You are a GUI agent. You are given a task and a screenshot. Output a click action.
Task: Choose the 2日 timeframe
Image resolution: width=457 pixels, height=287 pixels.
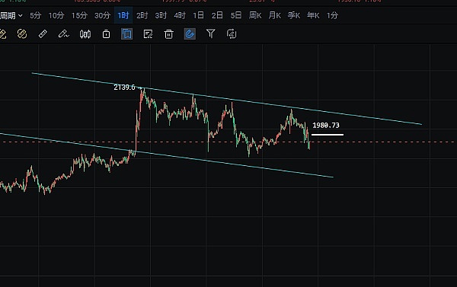point(217,15)
